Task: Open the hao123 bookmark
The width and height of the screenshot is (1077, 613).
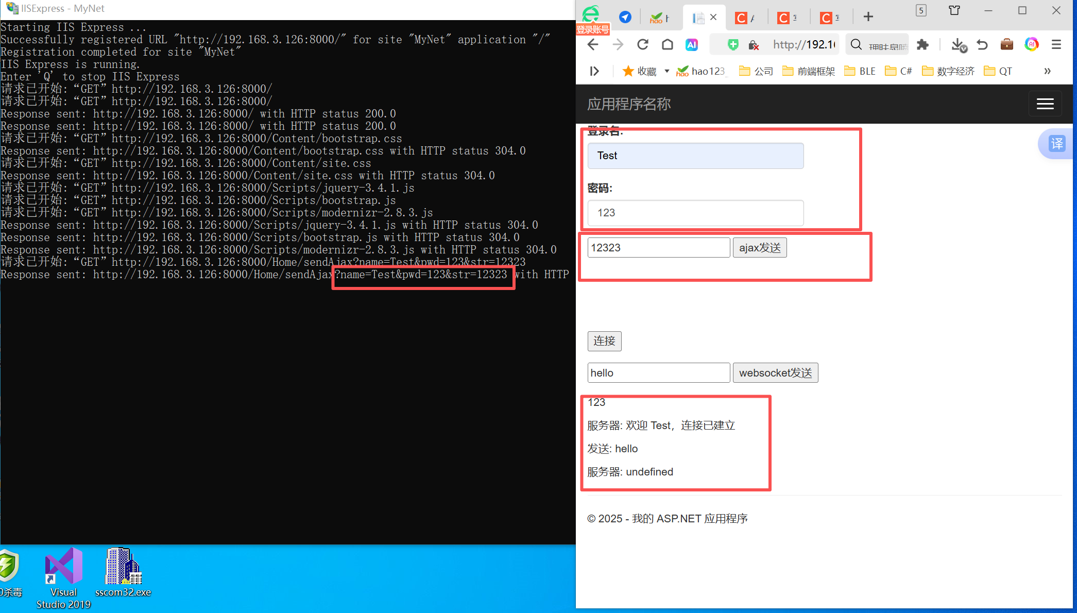Action: [x=702, y=71]
